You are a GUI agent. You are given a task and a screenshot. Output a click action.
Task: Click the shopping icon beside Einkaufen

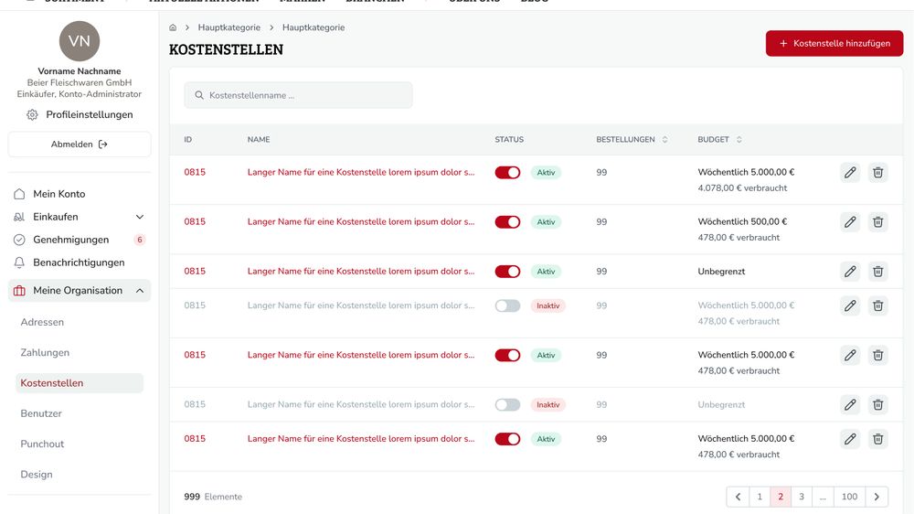(19, 217)
